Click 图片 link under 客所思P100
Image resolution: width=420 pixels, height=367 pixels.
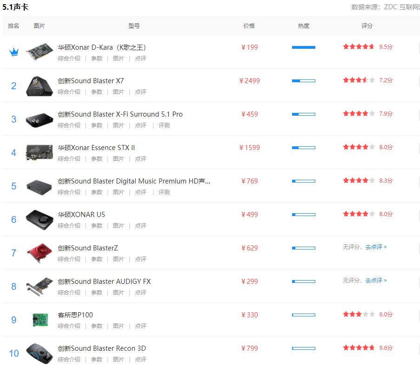pyautogui.click(x=119, y=326)
